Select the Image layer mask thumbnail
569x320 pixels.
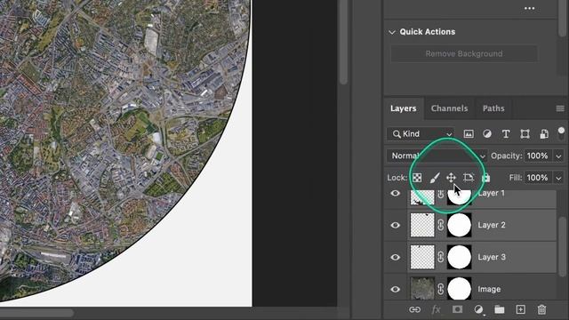pyautogui.click(x=460, y=289)
